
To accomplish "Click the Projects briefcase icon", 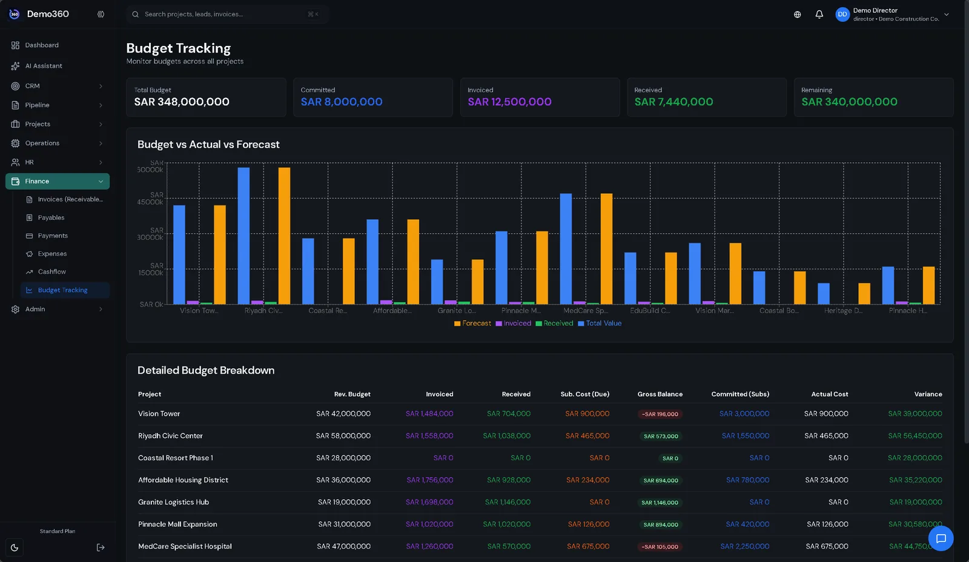I will [15, 124].
